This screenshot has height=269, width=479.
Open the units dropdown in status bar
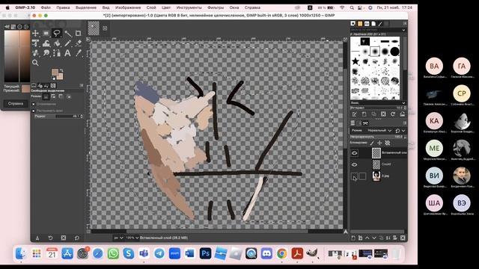point(118,238)
